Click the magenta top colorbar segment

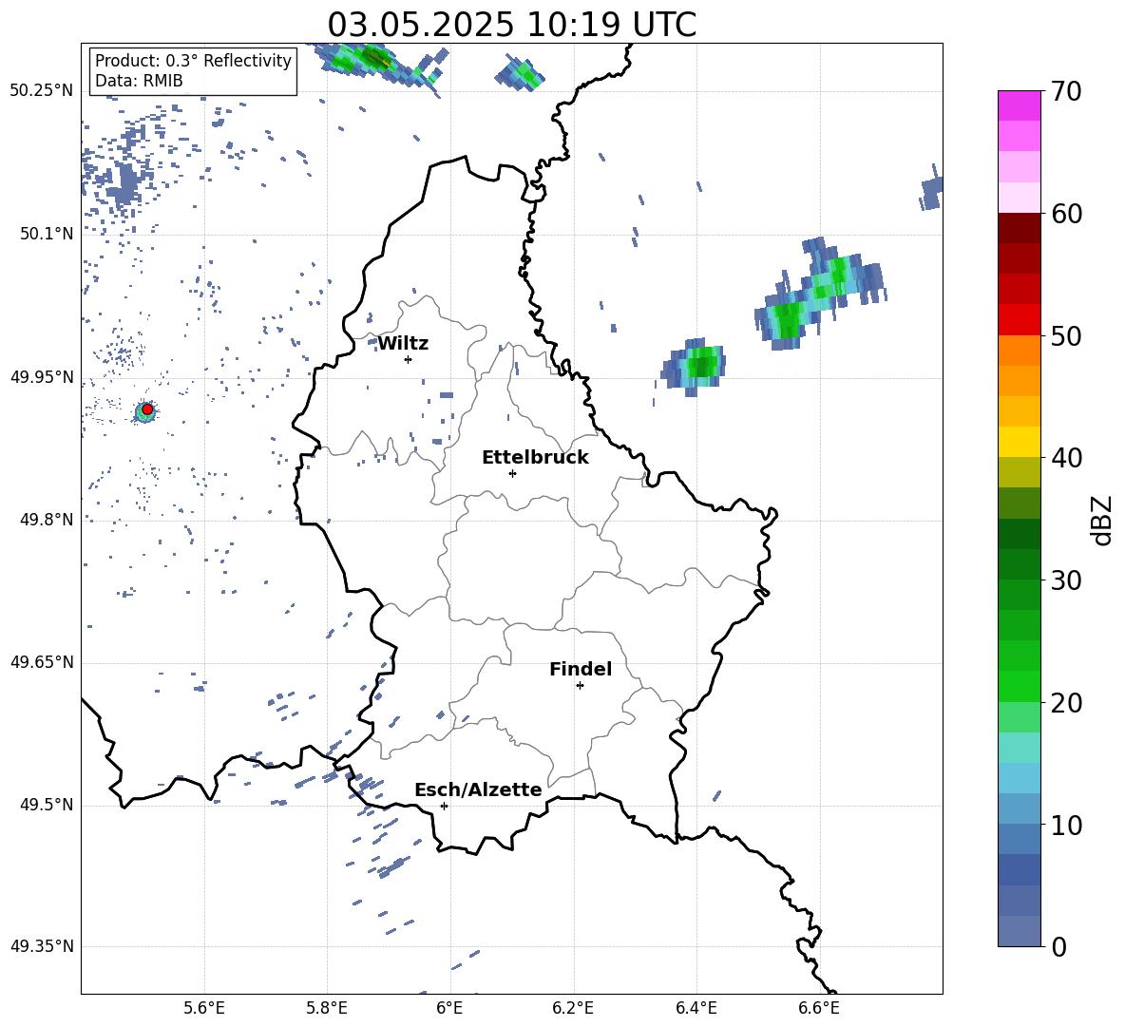pos(1019,105)
